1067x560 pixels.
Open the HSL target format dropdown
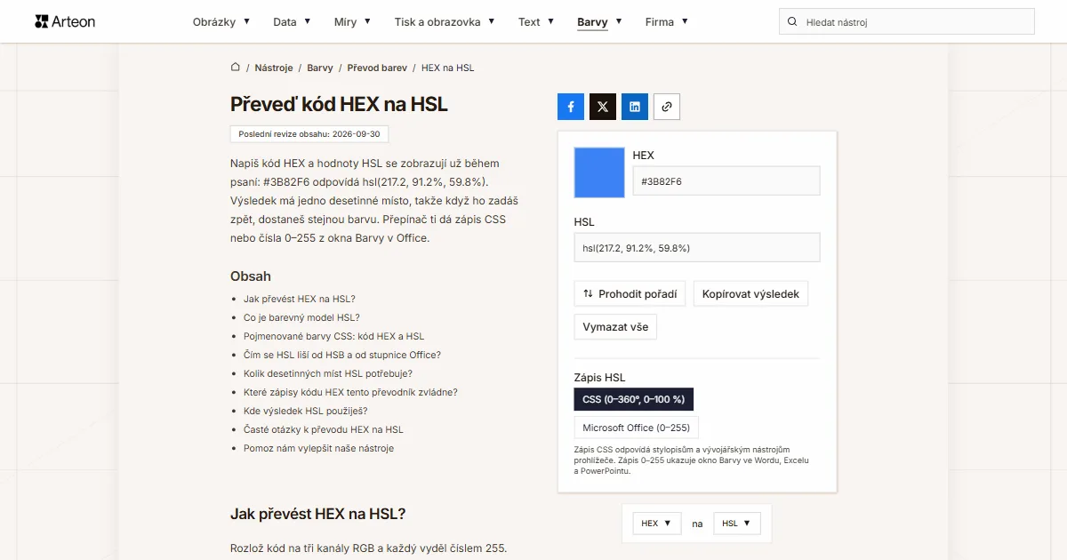(x=737, y=524)
